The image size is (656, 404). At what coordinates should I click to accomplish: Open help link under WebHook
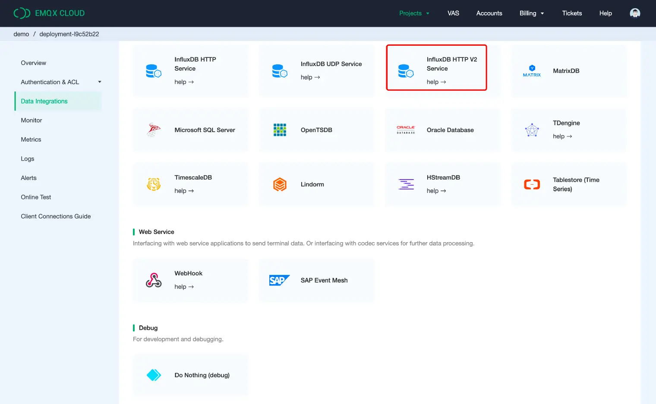click(x=184, y=287)
